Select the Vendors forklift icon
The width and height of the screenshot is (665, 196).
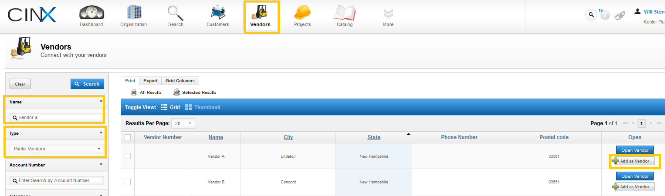260,12
